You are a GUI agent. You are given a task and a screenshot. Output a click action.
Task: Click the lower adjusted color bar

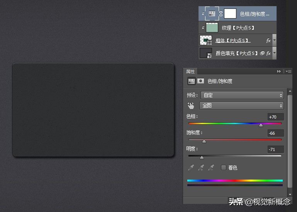[235, 185]
